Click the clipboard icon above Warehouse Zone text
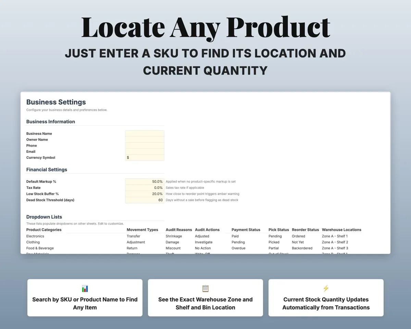411x329 pixels. tap(206, 289)
